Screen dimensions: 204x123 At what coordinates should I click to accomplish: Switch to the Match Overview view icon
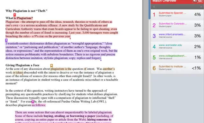tap(195, 1)
